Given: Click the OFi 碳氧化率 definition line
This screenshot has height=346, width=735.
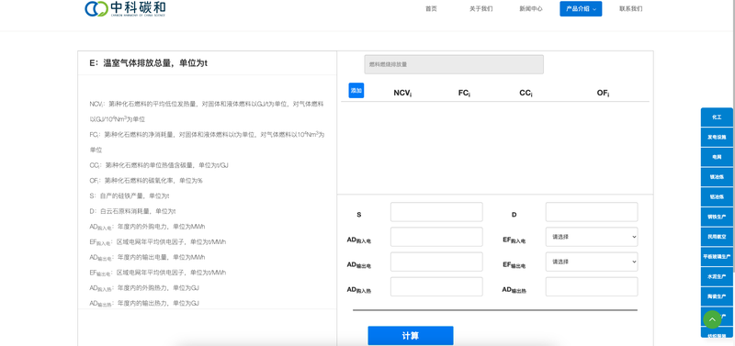Looking at the screenshot, I should pyautogui.click(x=146, y=180).
